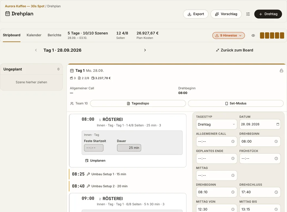Click the Datum 28.09.2026 field
The image size is (287, 212).
click(260, 124)
